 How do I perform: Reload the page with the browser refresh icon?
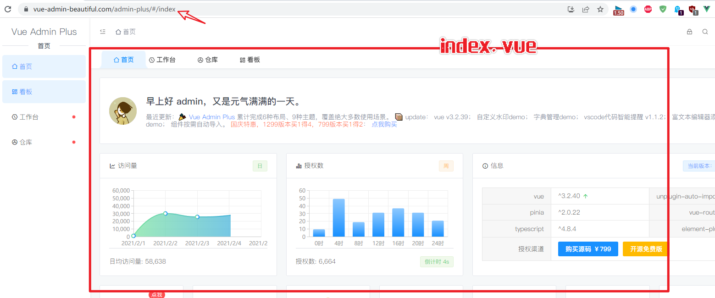coord(8,9)
